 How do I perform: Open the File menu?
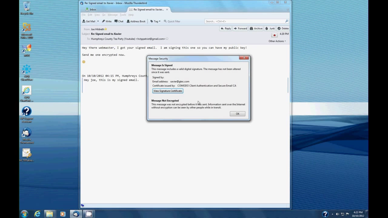[83, 15]
